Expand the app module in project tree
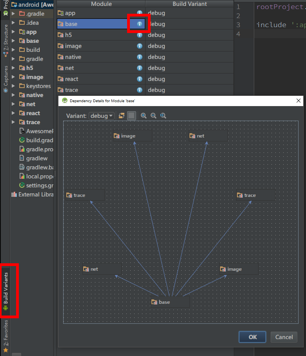 pos(13,32)
